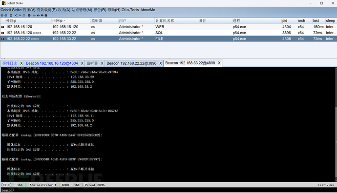Sort by the 计算机名称 column header

point(176,21)
